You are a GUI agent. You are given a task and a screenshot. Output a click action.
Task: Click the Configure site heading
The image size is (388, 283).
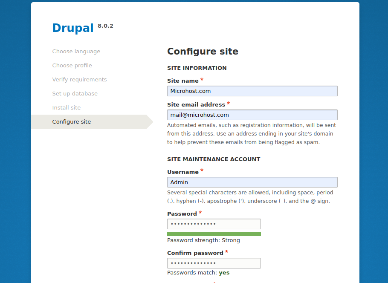point(203,52)
